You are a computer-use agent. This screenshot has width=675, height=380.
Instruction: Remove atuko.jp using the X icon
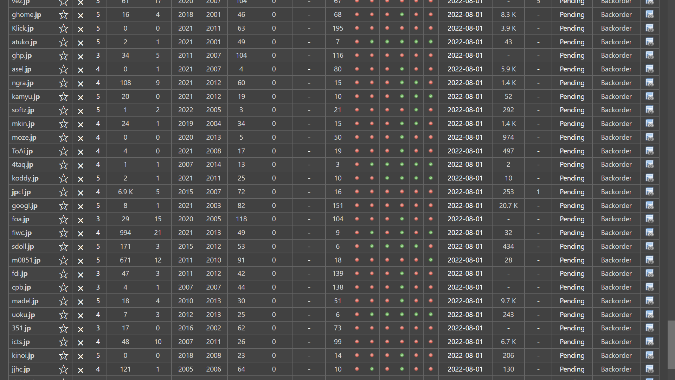coord(81,43)
